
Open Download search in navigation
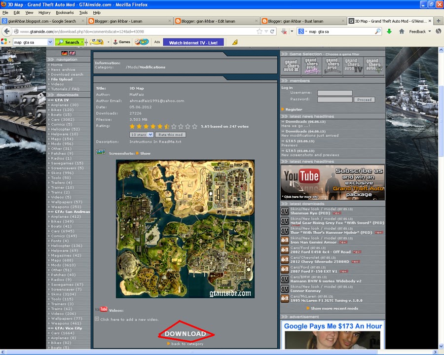[x=67, y=74]
